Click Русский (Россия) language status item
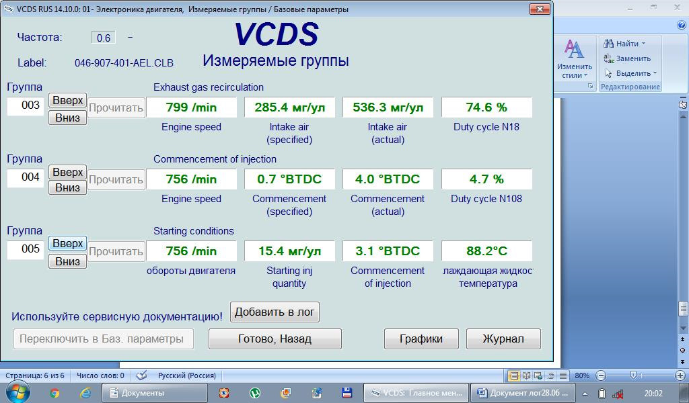 186,375
